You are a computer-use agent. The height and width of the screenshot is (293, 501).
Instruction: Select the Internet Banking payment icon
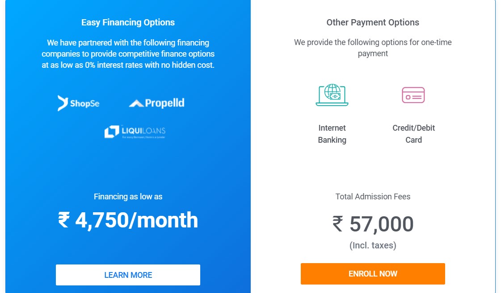point(332,95)
